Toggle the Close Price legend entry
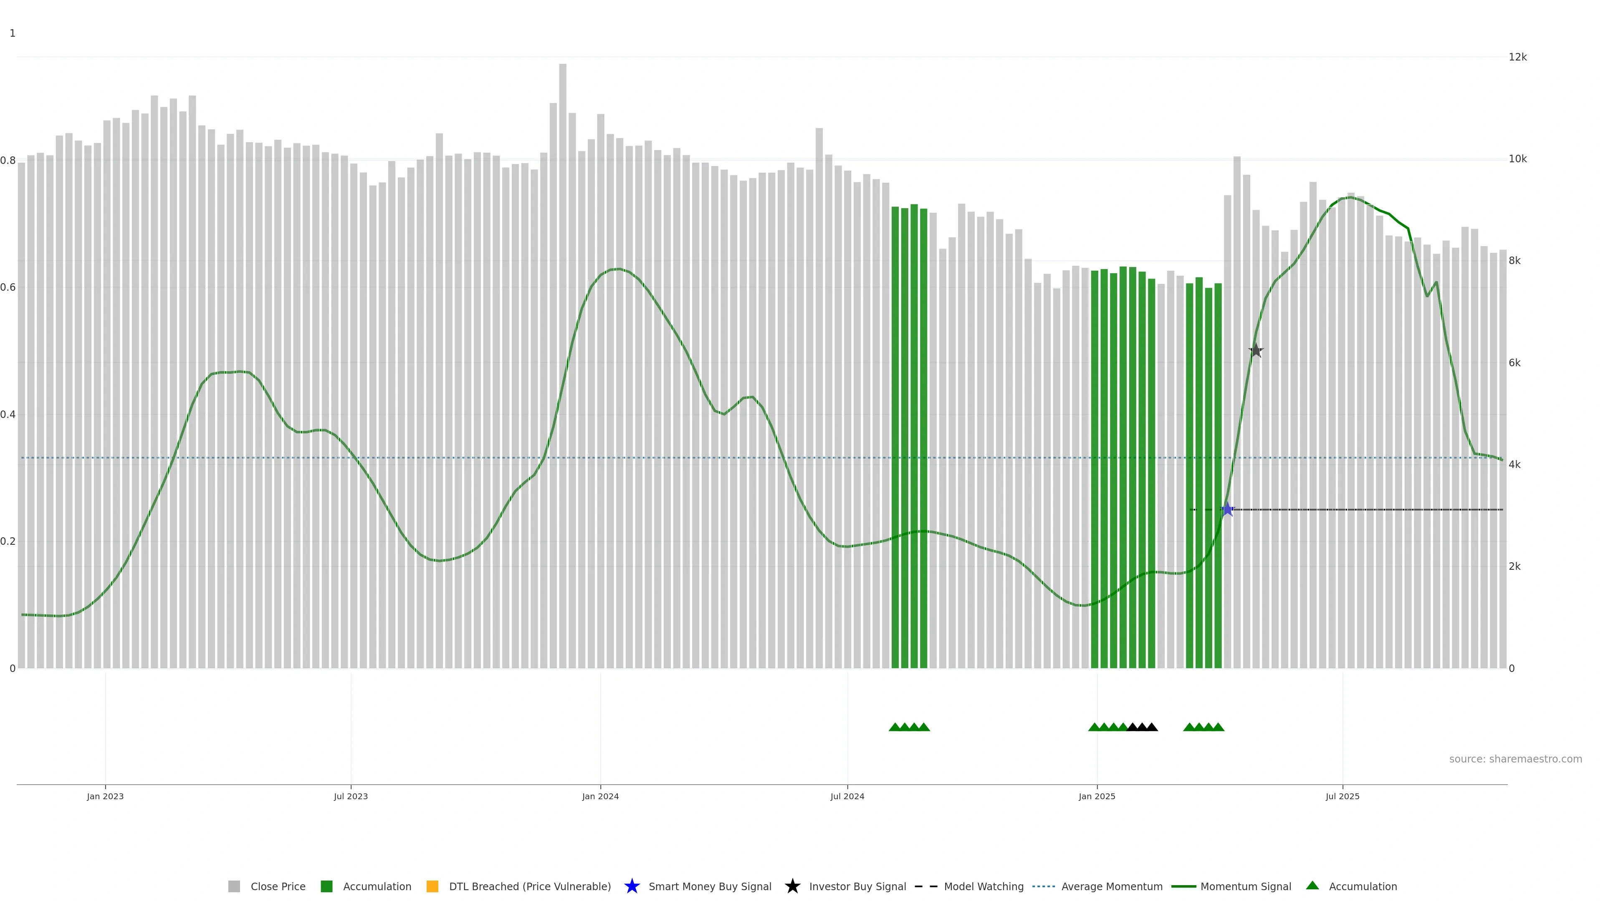Screen dimensions: 1603x901 tap(278, 886)
